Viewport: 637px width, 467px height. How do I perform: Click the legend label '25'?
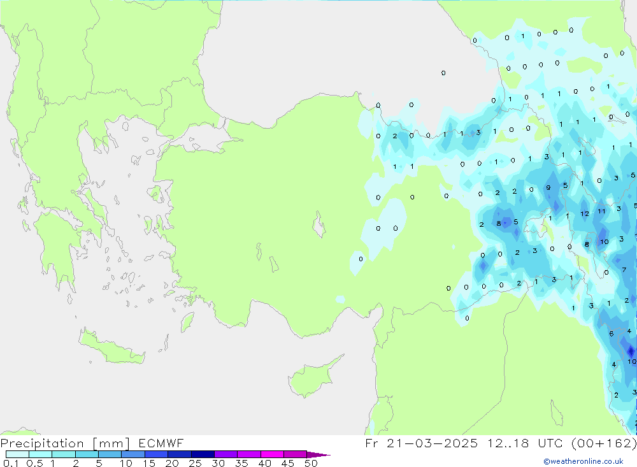pyautogui.click(x=195, y=463)
